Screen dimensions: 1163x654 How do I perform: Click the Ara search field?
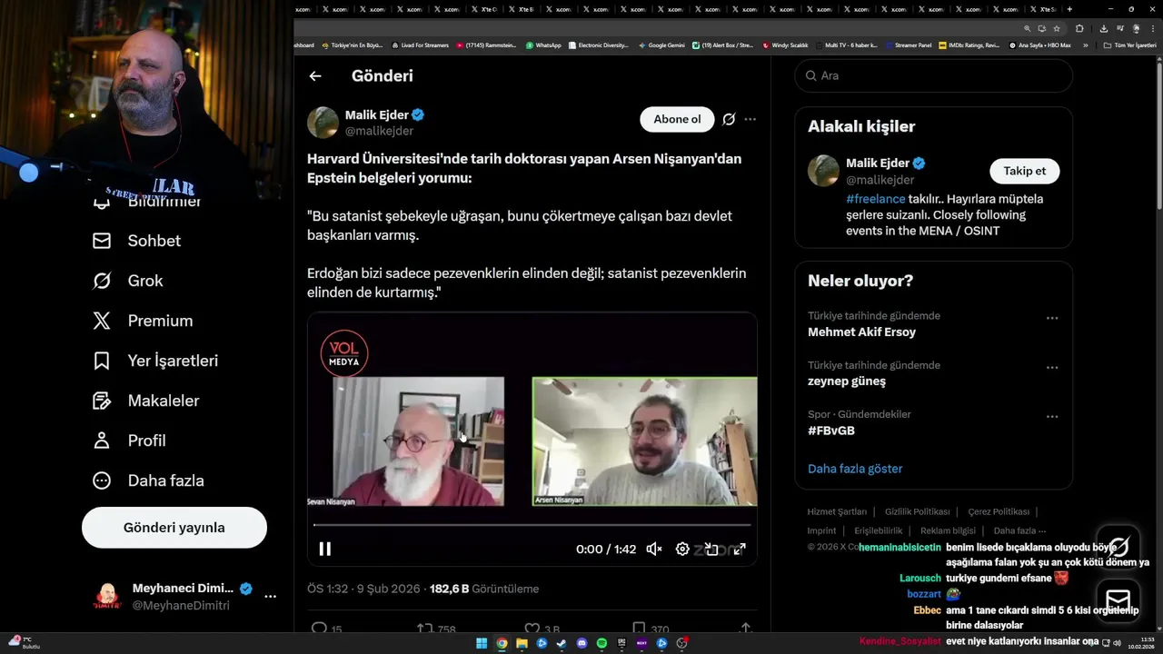pos(934,75)
